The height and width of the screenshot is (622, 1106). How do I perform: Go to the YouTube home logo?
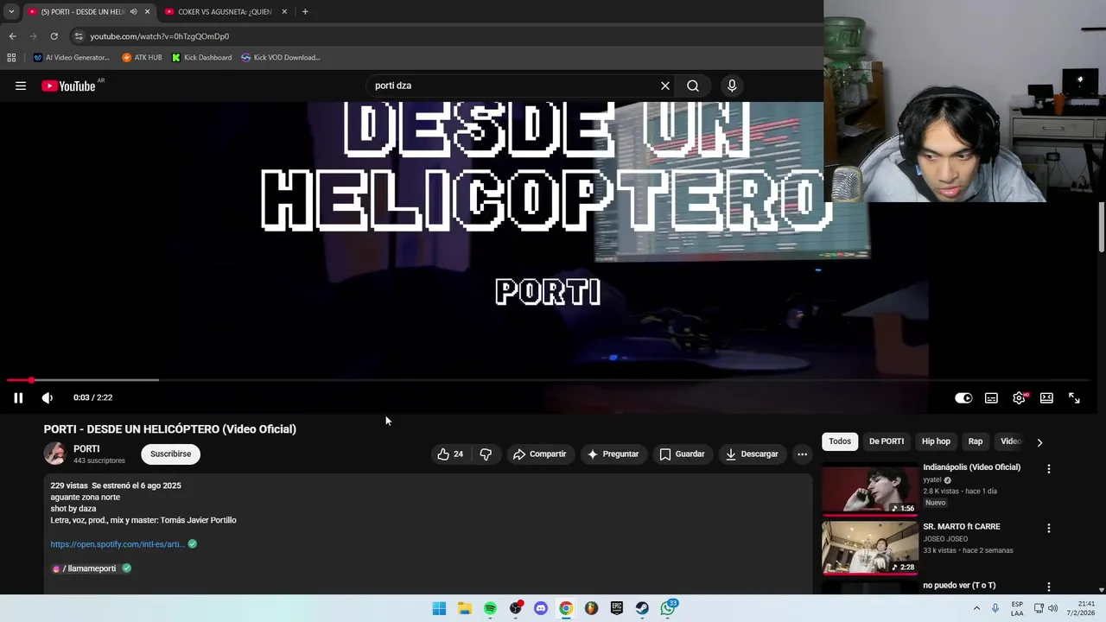tap(68, 86)
